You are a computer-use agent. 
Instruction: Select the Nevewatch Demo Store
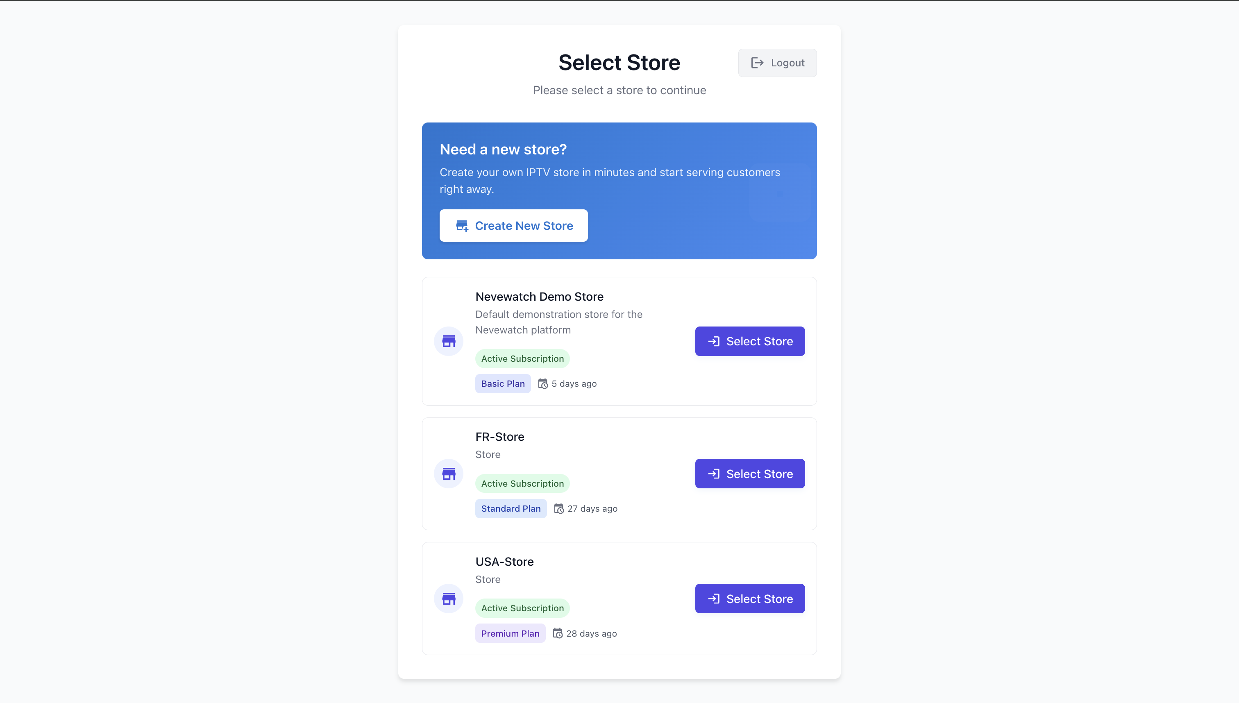coord(749,341)
